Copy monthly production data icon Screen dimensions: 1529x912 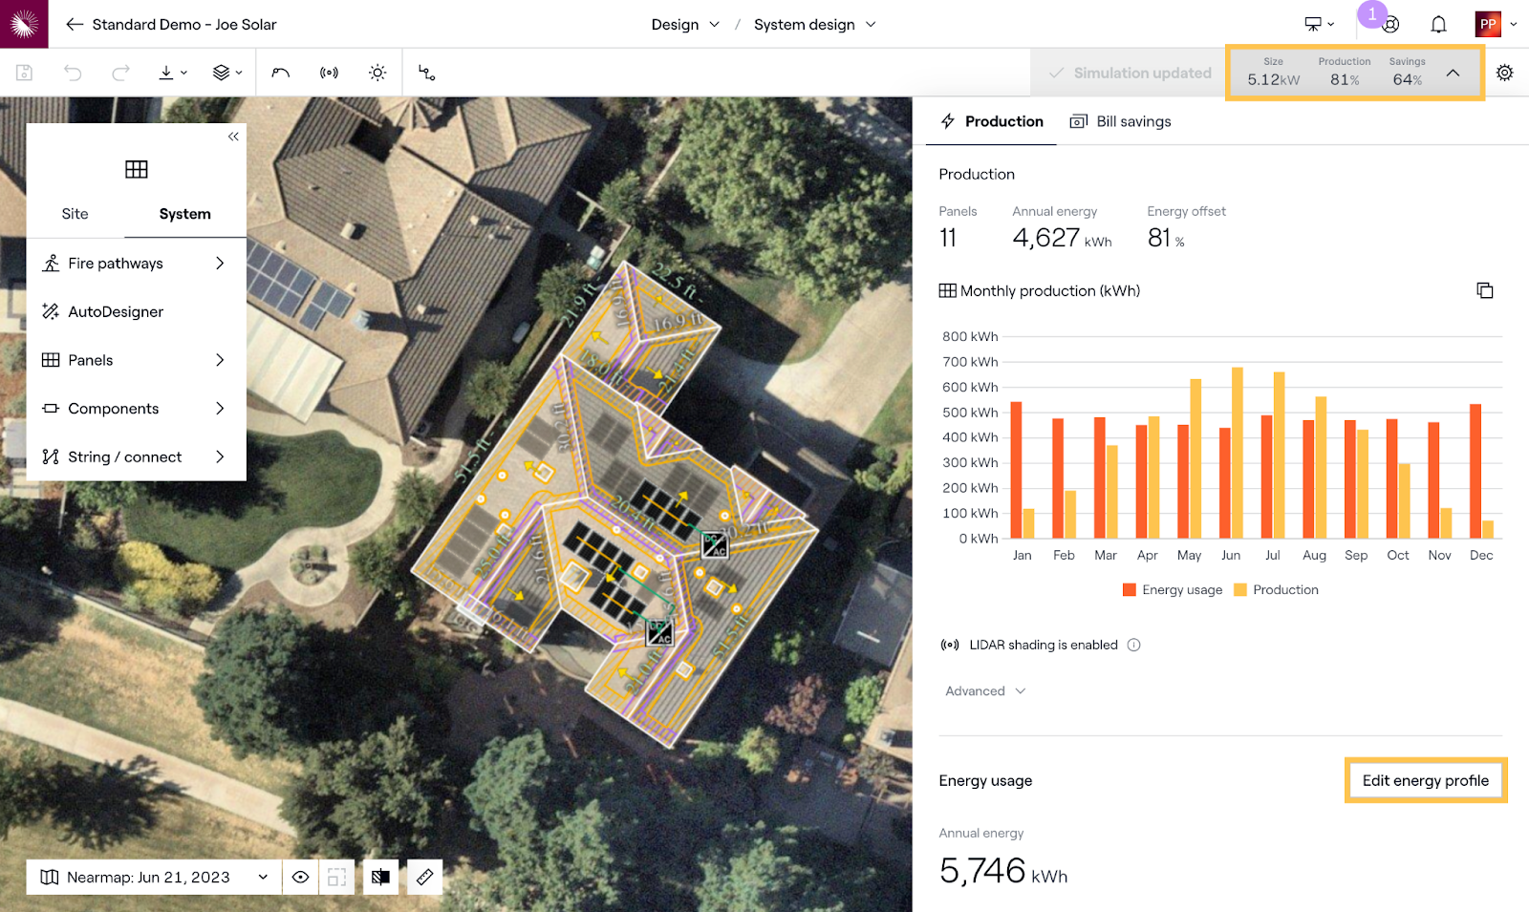pos(1484,290)
